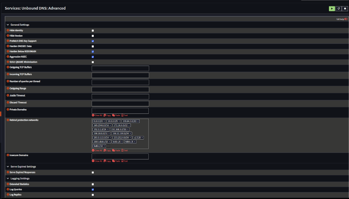This screenshot has width=349, height=199.
Task: Click the Incoming TCP Buffers input field
Action: coord(120,75)
